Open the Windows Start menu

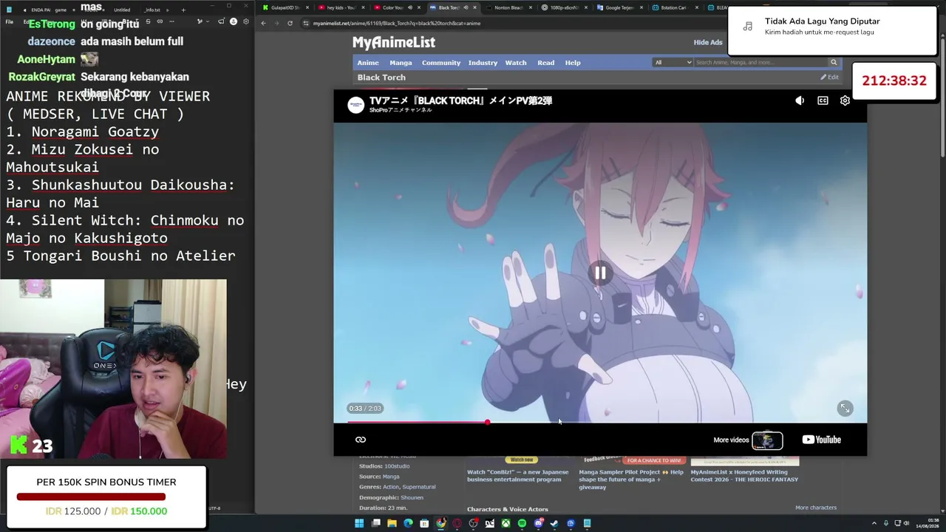click(359, 524)
